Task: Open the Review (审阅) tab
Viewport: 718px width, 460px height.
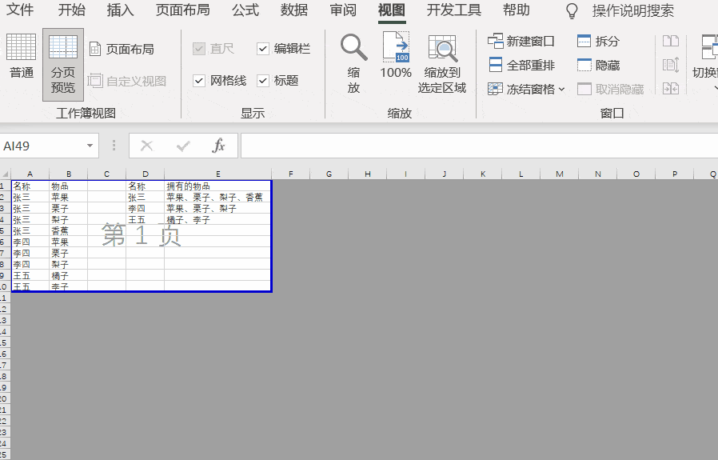Action: (343, 10)
